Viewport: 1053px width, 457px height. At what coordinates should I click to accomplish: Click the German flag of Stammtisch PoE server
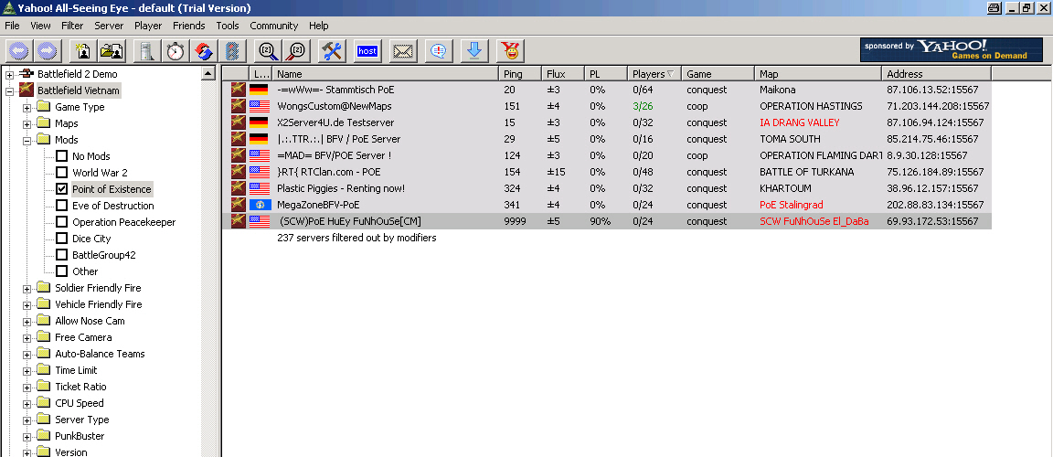[259, 90]
